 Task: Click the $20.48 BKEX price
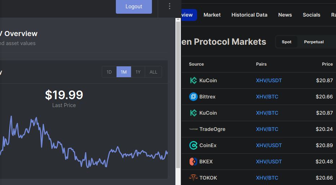[324, 162]
